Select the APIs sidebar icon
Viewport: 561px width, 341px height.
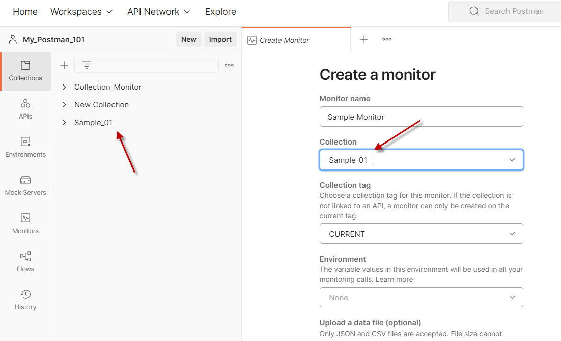(25, 109)
